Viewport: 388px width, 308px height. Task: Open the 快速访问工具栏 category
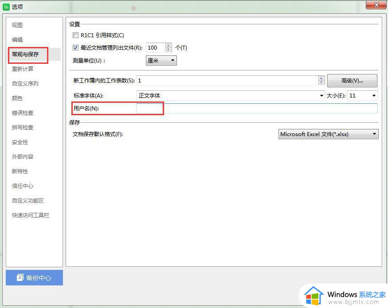click(31, 215)
